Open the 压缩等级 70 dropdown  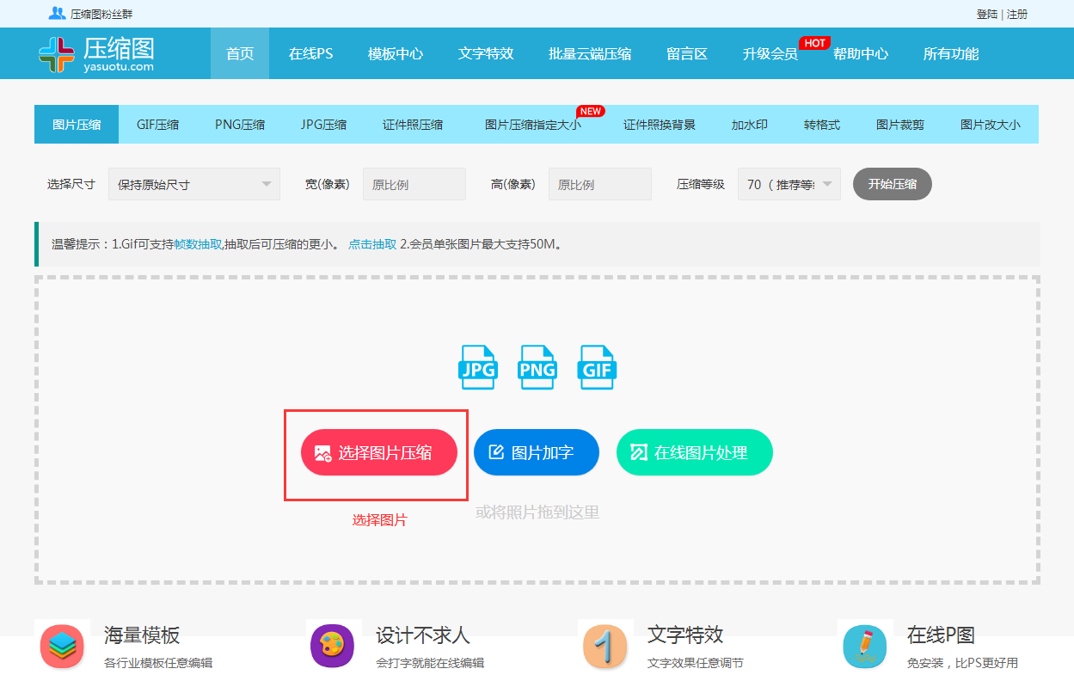coord(789,183)
